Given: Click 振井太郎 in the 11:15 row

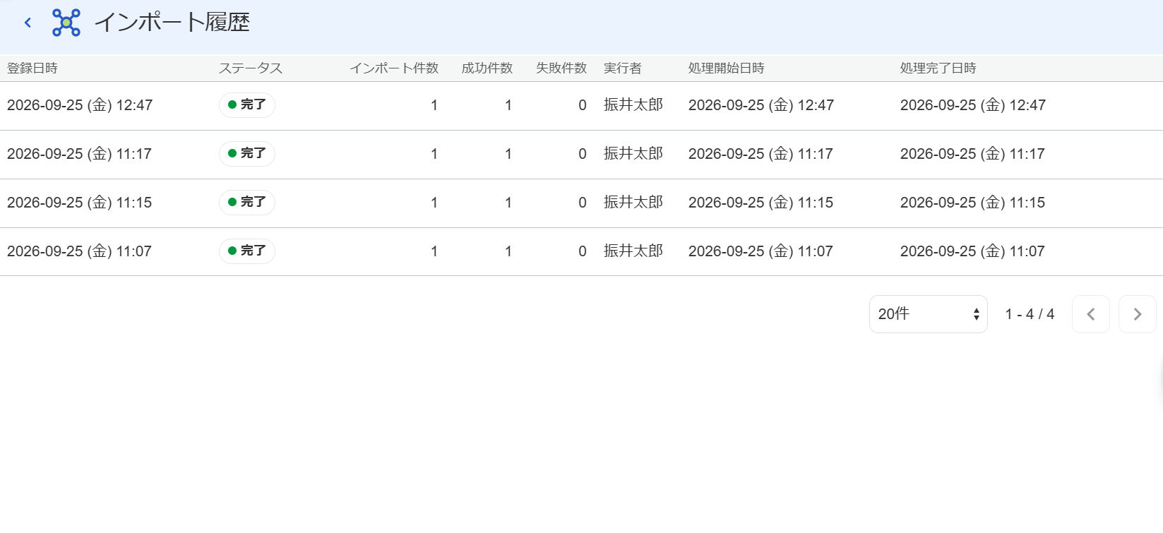Looking at the screenshot, I should pyautogui.click(x=633, y=203).
